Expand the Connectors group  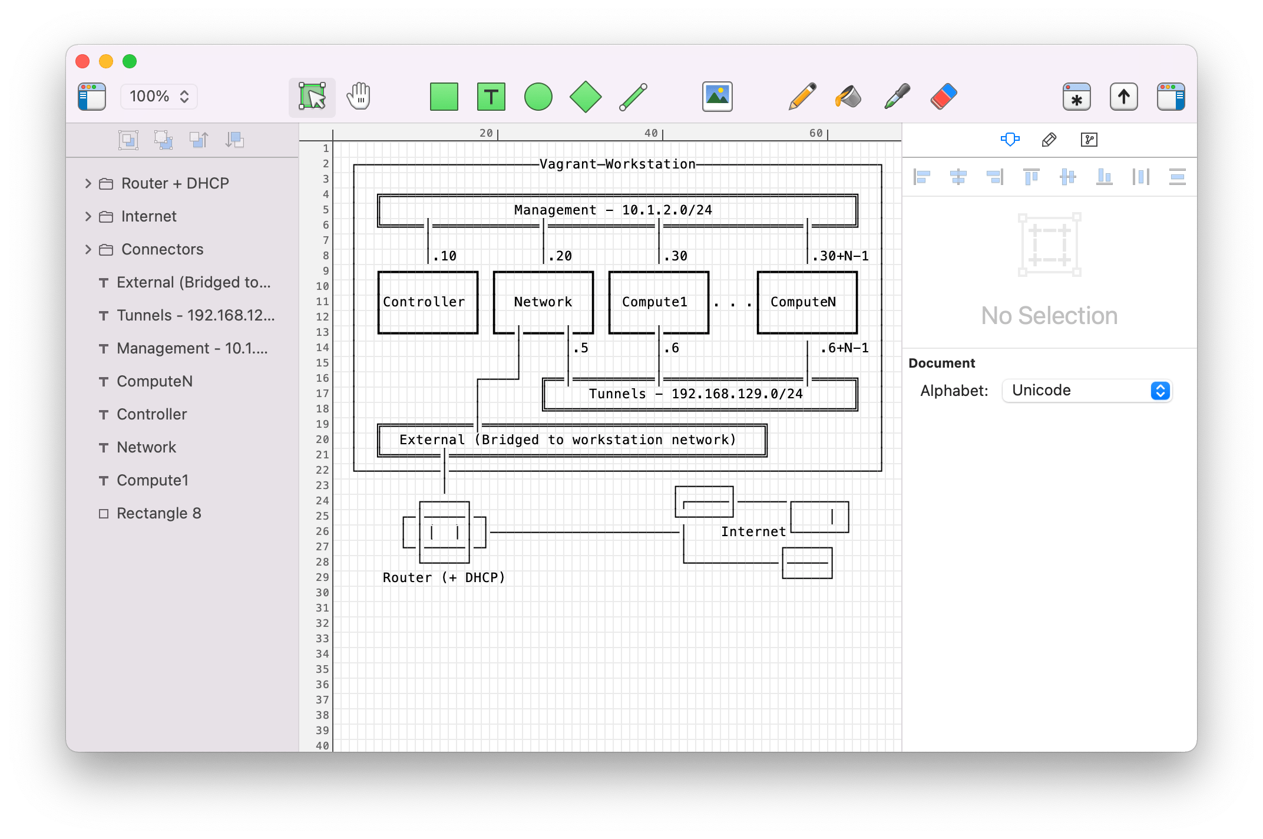click(x=88, y=249)
